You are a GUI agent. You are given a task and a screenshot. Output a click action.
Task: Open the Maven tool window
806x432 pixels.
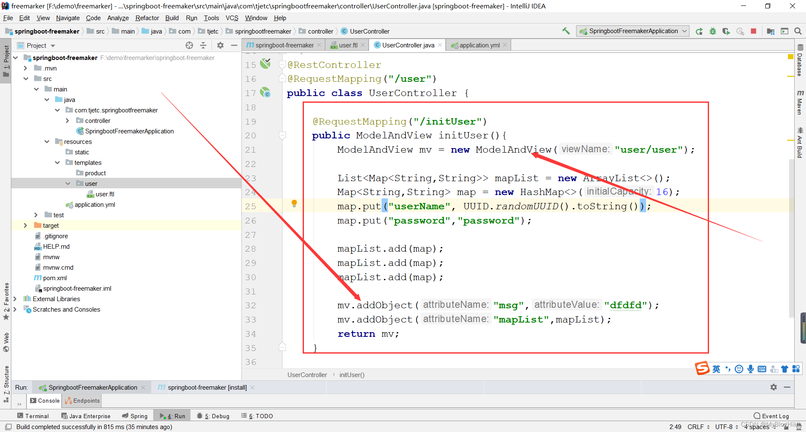800,102
